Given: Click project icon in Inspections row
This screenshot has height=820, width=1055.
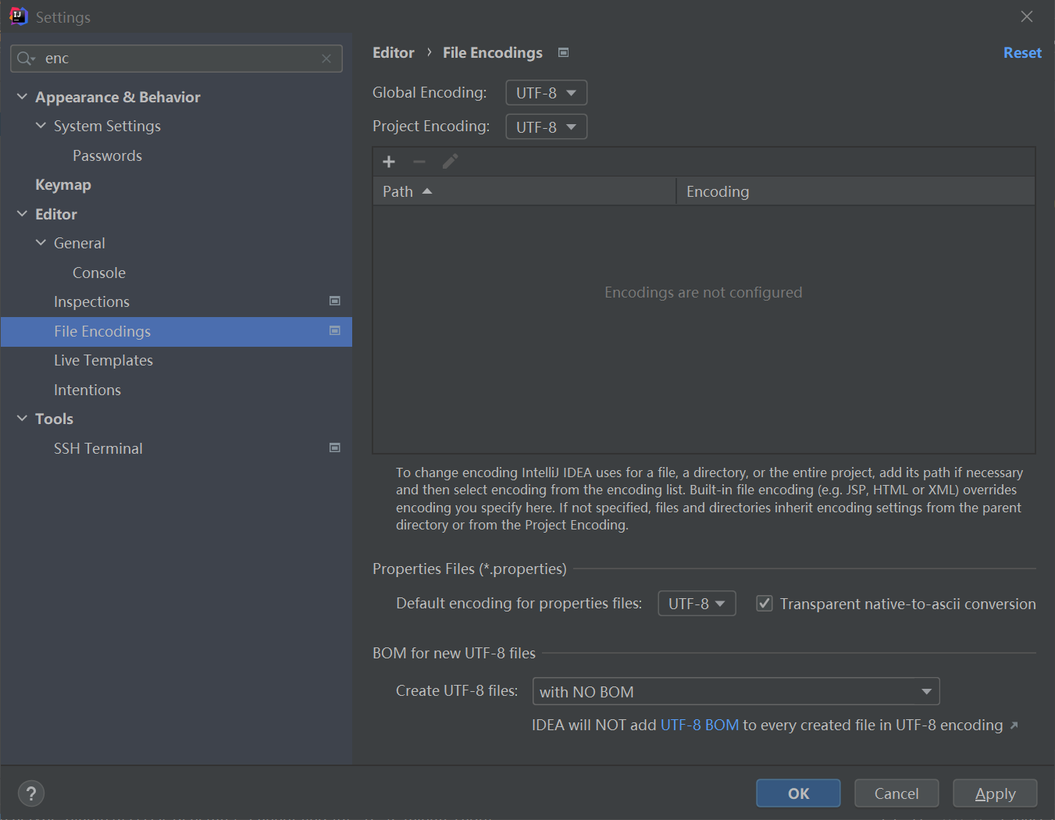Looking at the screenshot, I should [335, 301].
